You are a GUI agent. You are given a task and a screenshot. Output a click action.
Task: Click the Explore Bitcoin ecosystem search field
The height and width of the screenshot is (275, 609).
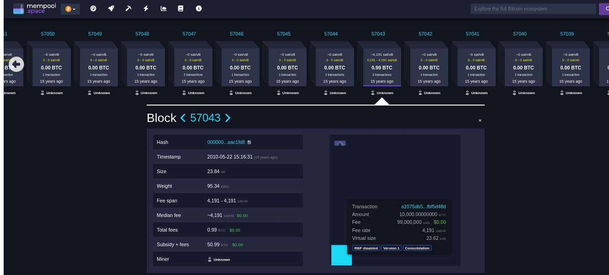[x=533, y=9]
